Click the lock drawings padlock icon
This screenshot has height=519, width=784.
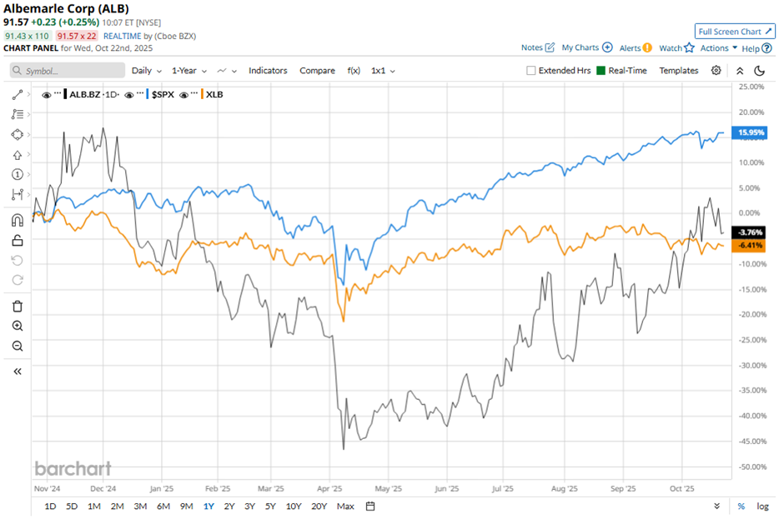[18, 241]
